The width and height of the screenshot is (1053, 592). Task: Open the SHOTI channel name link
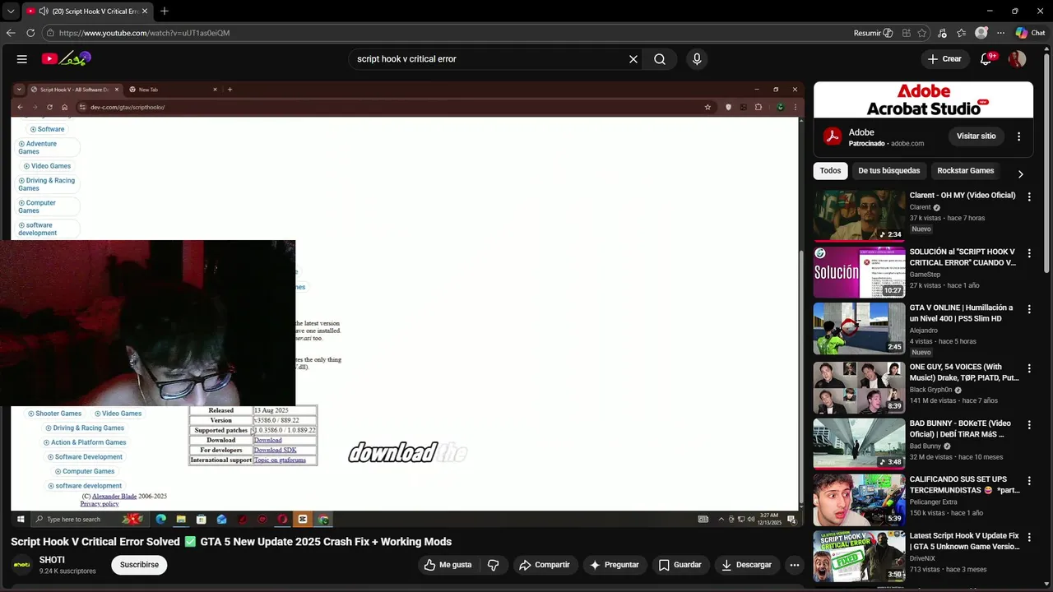pos(52,560)
